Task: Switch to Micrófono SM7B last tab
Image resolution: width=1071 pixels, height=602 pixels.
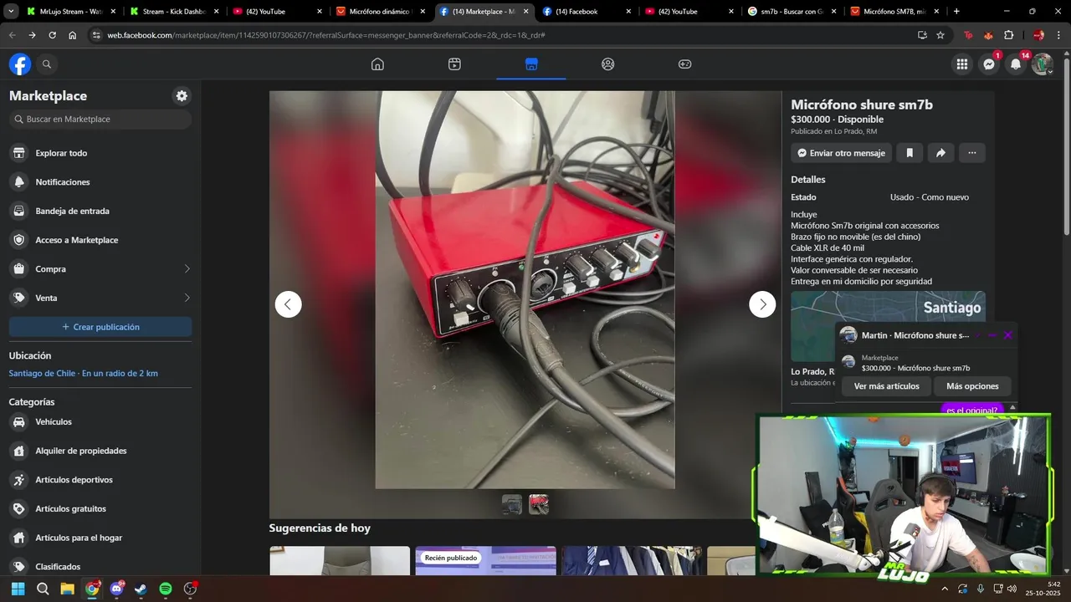Action: [x=894, y=12]
